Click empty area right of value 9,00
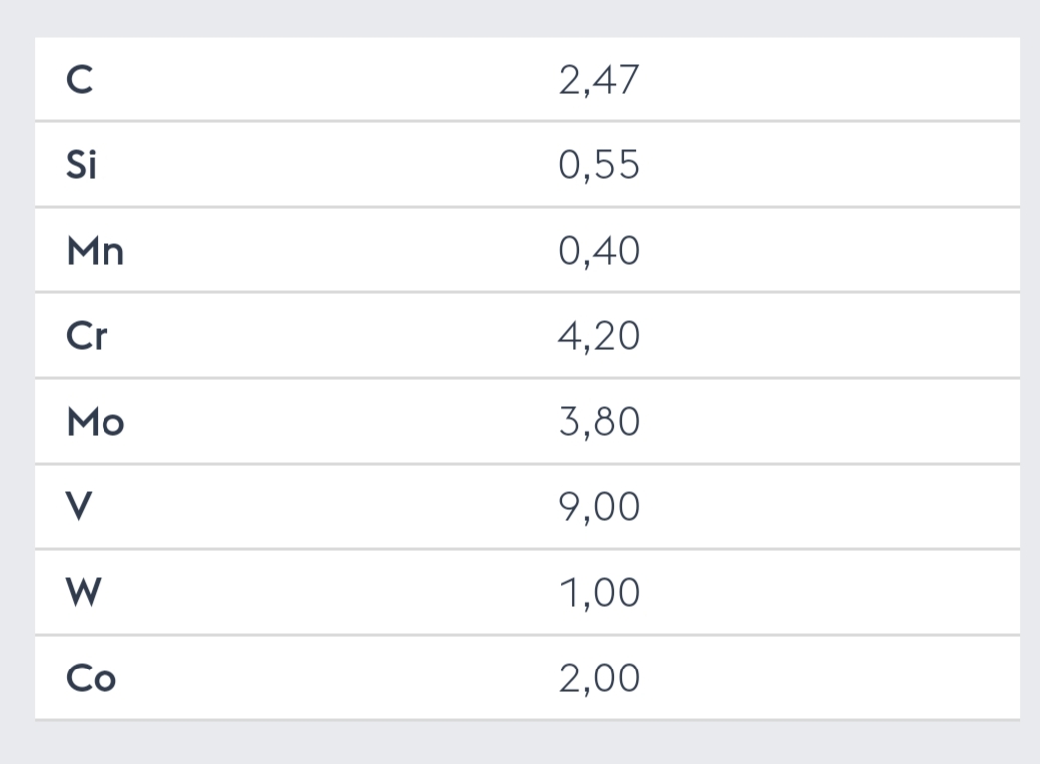The image size is (1040, 764). pos(829,506)
